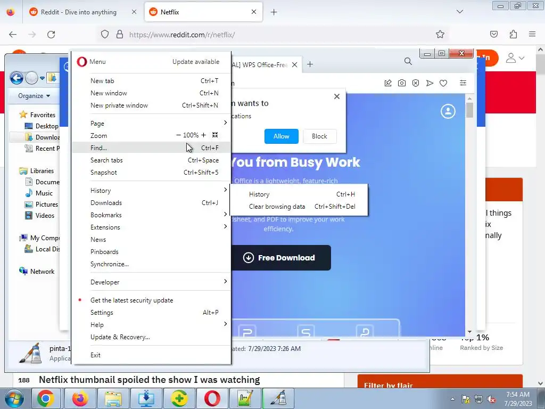Expand the Extensions submenu
The height and width of the screenshot is (409, 545).
point(151,227)
